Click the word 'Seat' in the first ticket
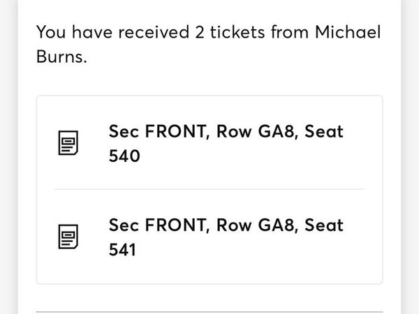Screen dimensions: 419x314 [324, 131]
